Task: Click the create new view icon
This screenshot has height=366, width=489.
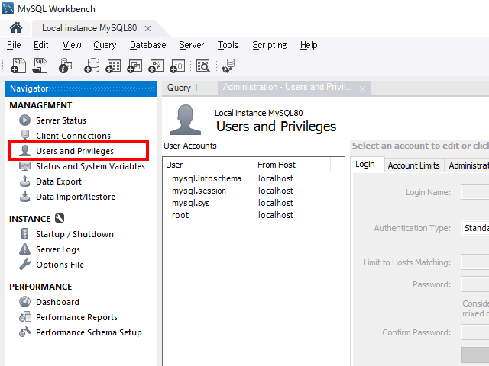Action: (x=134, y=66)
